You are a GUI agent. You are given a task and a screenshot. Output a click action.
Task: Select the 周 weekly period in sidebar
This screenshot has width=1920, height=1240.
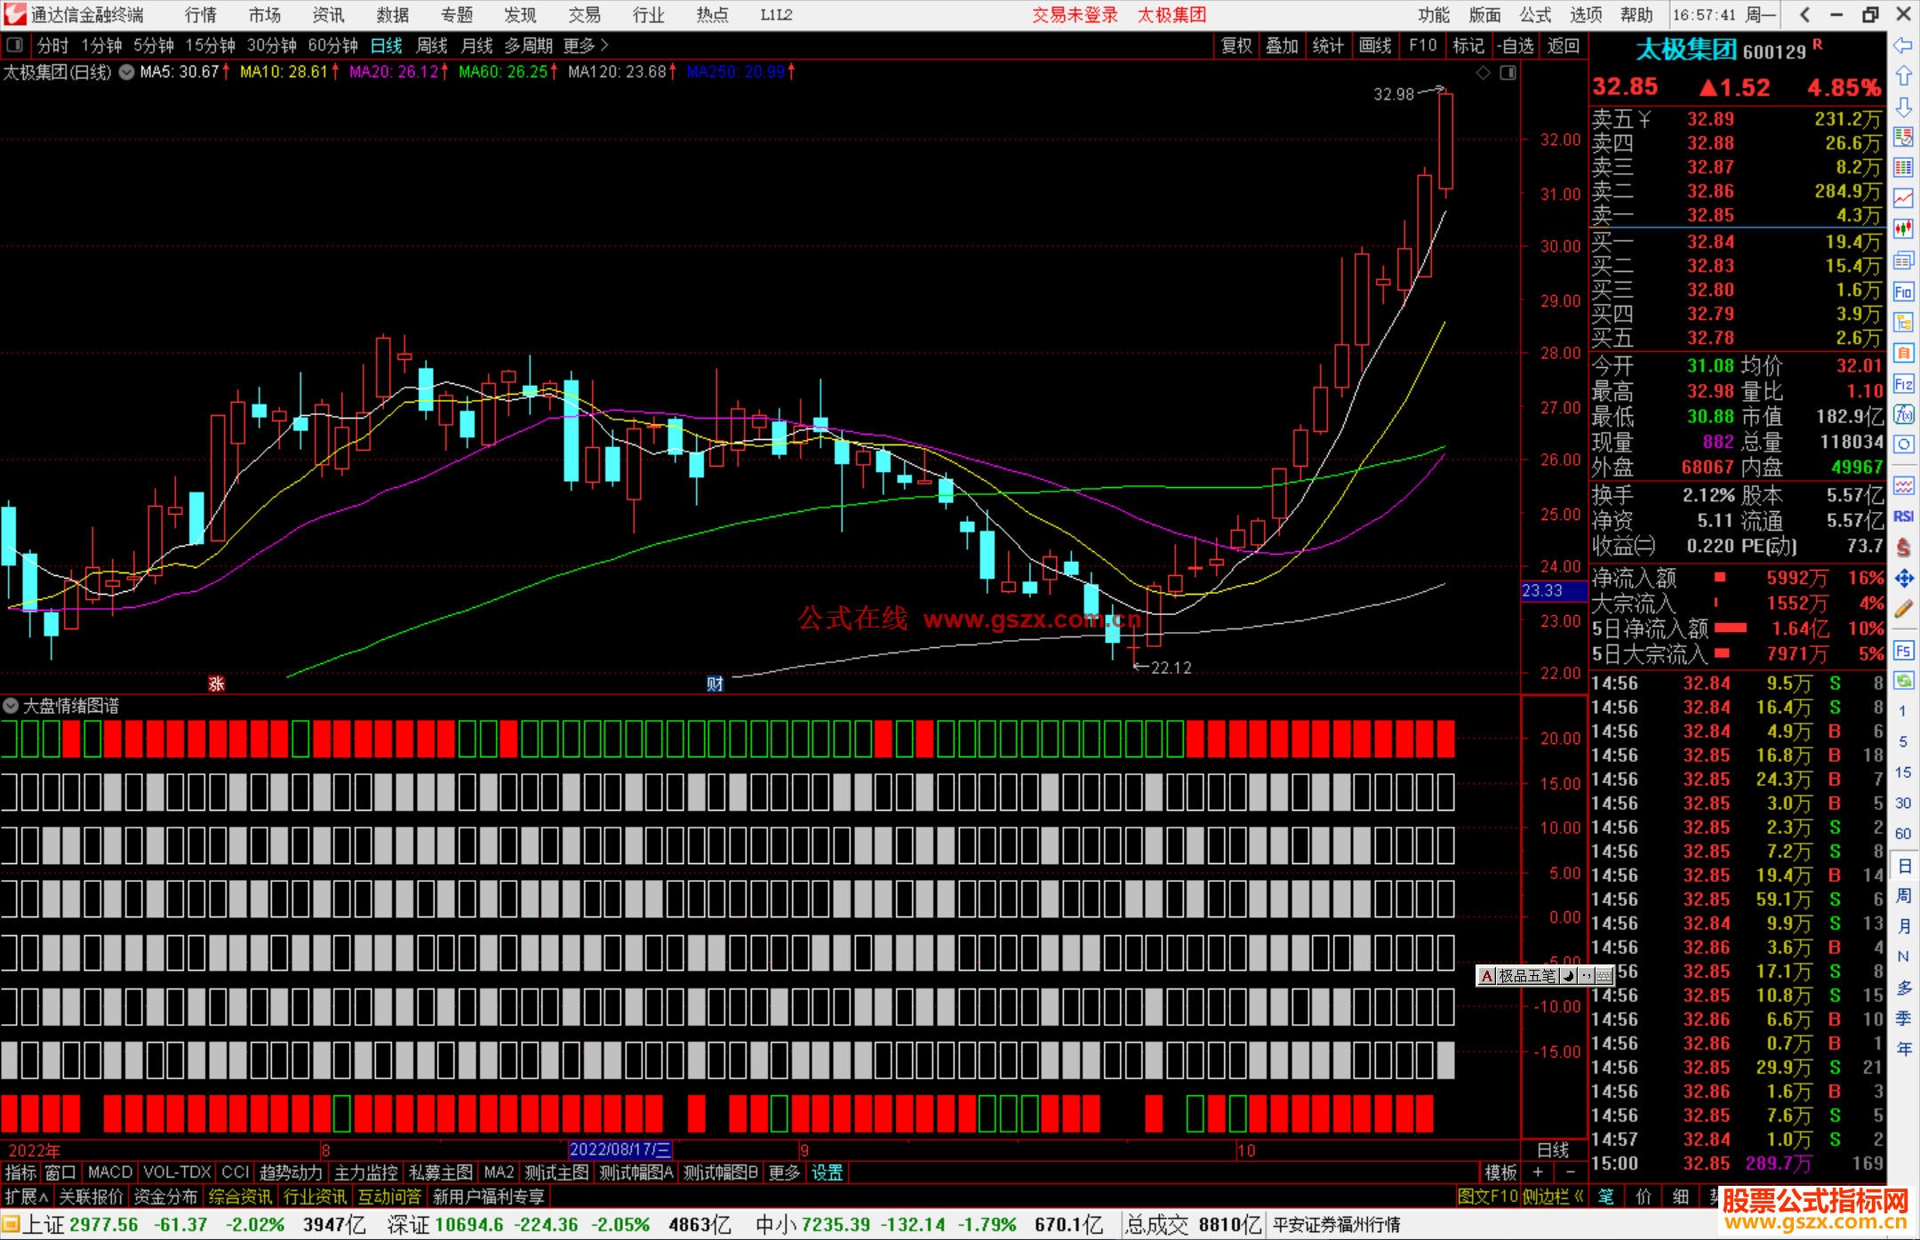[x=1903, y=895]
